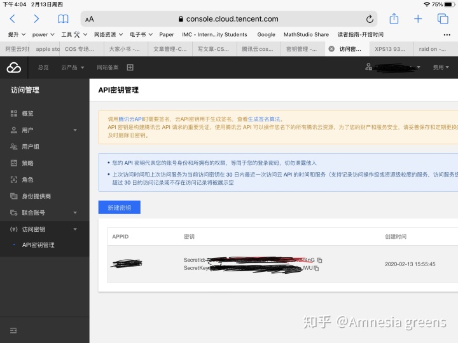Open the 读者指南-开馆时间 bookmark

[361, 34]
